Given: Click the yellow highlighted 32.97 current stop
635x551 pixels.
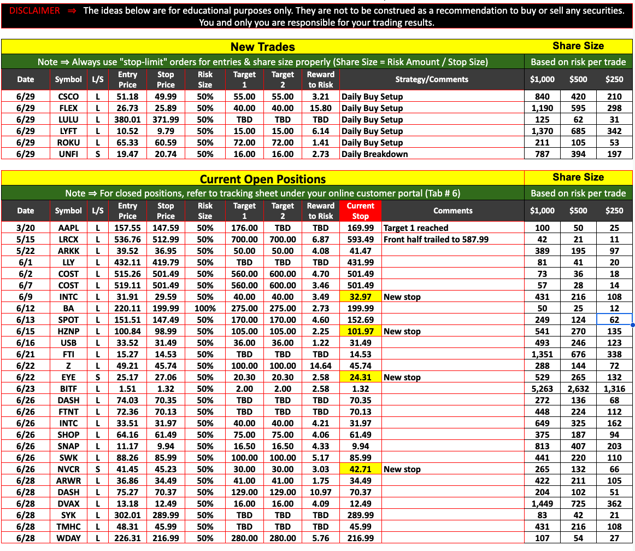Looking at the screenshot, I should [x=360, y=297].
